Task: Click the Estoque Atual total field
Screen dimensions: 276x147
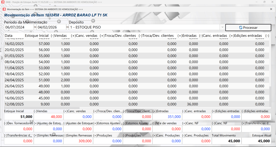Action: coord(256,141)
